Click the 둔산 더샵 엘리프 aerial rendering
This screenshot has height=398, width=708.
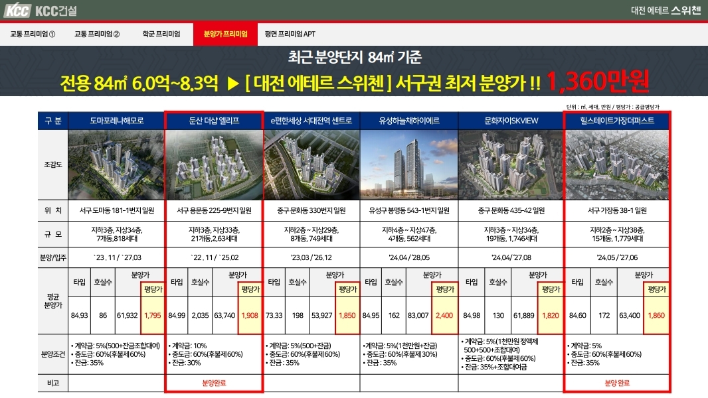[214, 165]
